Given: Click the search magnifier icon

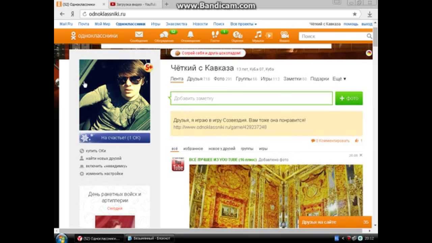Looking at the screenshot, I should pos(369,36).
